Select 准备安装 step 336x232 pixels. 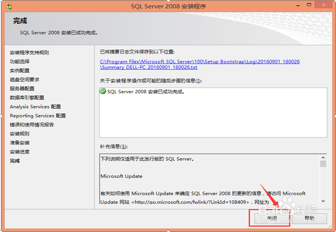(x=20, y=143)
